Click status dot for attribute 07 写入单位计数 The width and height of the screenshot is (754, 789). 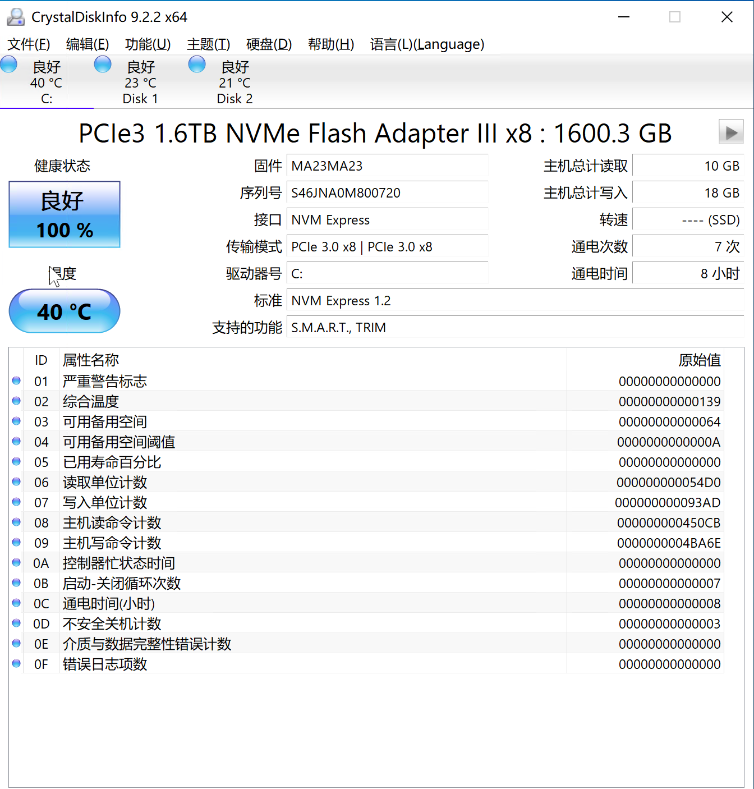point(16,502)
